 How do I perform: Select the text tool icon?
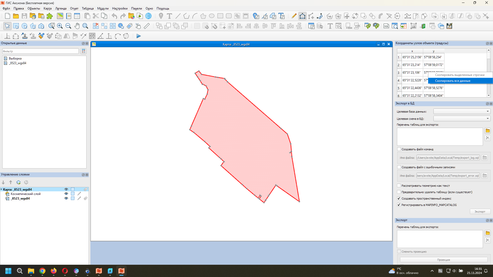point(169,16)
